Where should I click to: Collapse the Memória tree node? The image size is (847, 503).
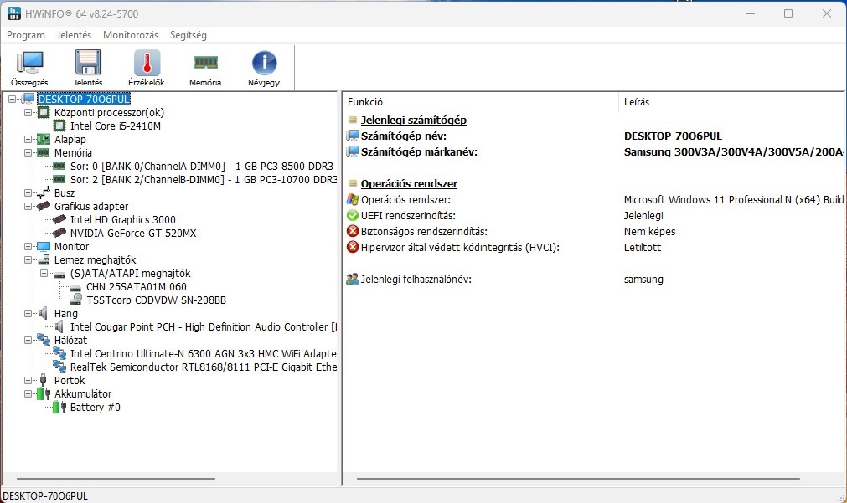click(28, 152)
